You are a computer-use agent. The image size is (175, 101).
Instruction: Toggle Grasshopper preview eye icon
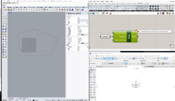coord(107,13)
